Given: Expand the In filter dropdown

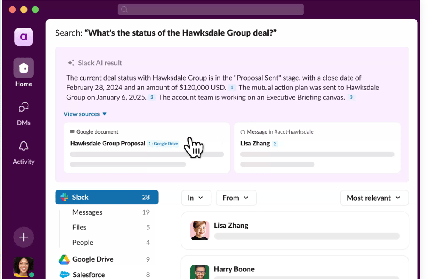Looking at the screenshot, I should (196, 198).
